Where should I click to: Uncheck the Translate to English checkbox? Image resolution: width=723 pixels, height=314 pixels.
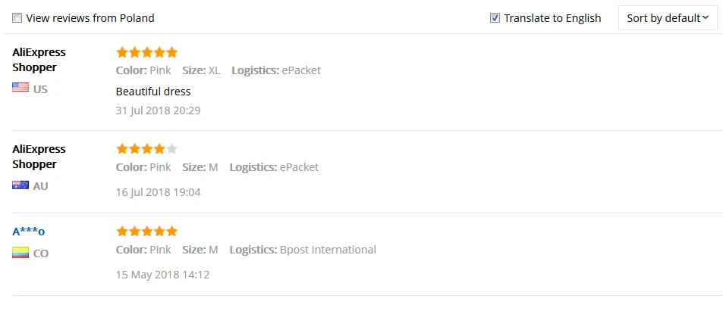coord(495,18)
